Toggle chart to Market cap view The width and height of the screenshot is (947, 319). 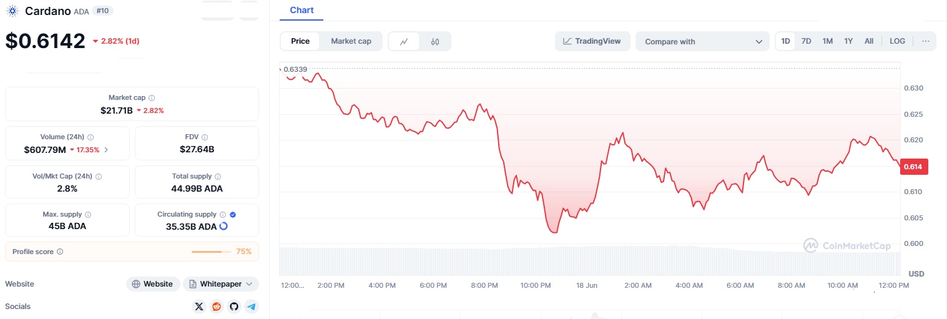click(x=351, y=41)
